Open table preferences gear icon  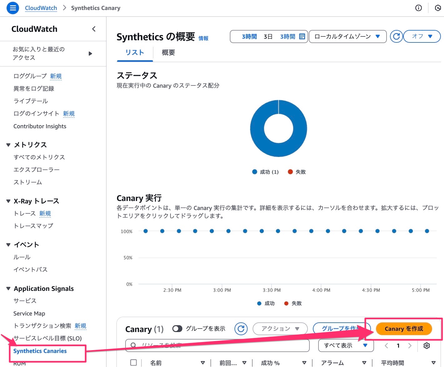pos(427,345)
